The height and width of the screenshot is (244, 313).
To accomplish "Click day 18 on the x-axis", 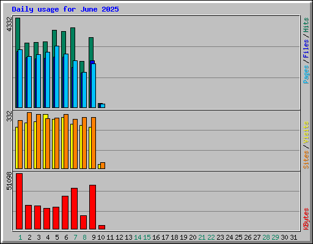I will (174, 237).
